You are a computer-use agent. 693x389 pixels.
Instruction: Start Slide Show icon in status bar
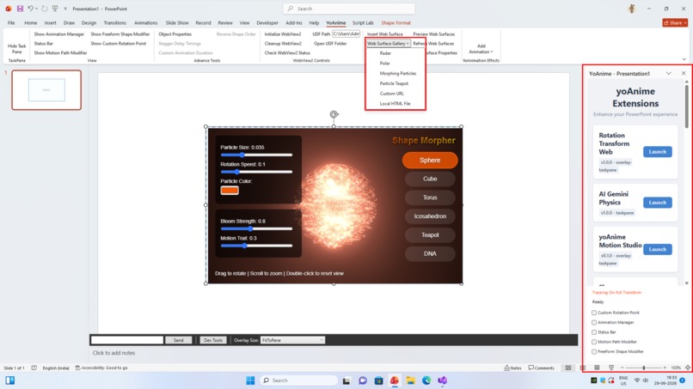[611, 368]
